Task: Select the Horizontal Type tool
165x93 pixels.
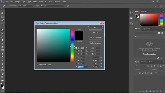Action: (x=2, y=64)
